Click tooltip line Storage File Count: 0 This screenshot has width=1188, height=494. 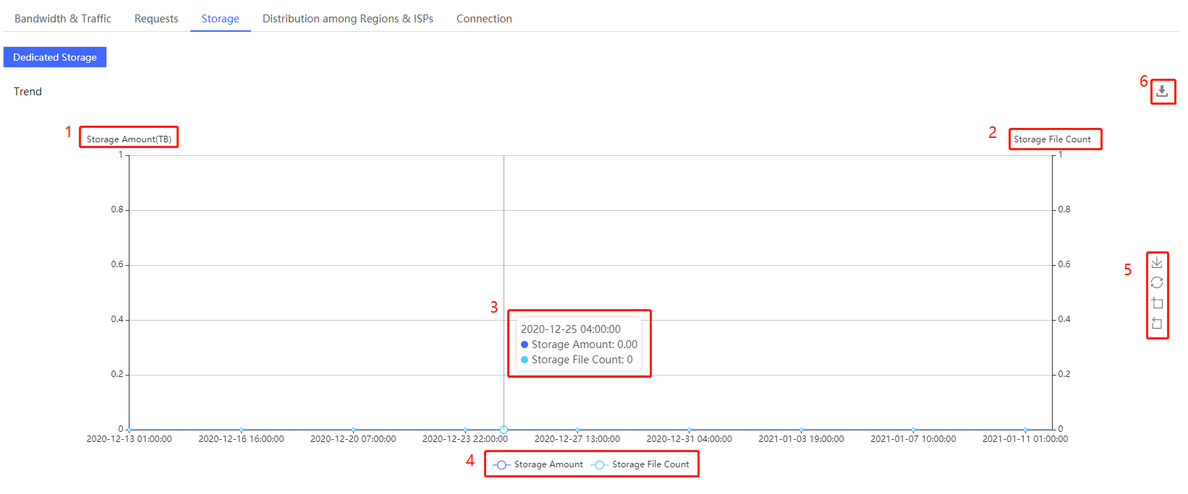(577, 360)
